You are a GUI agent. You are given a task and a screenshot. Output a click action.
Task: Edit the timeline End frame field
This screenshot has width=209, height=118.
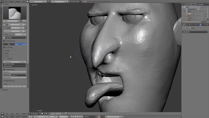(x=52, y=117)
